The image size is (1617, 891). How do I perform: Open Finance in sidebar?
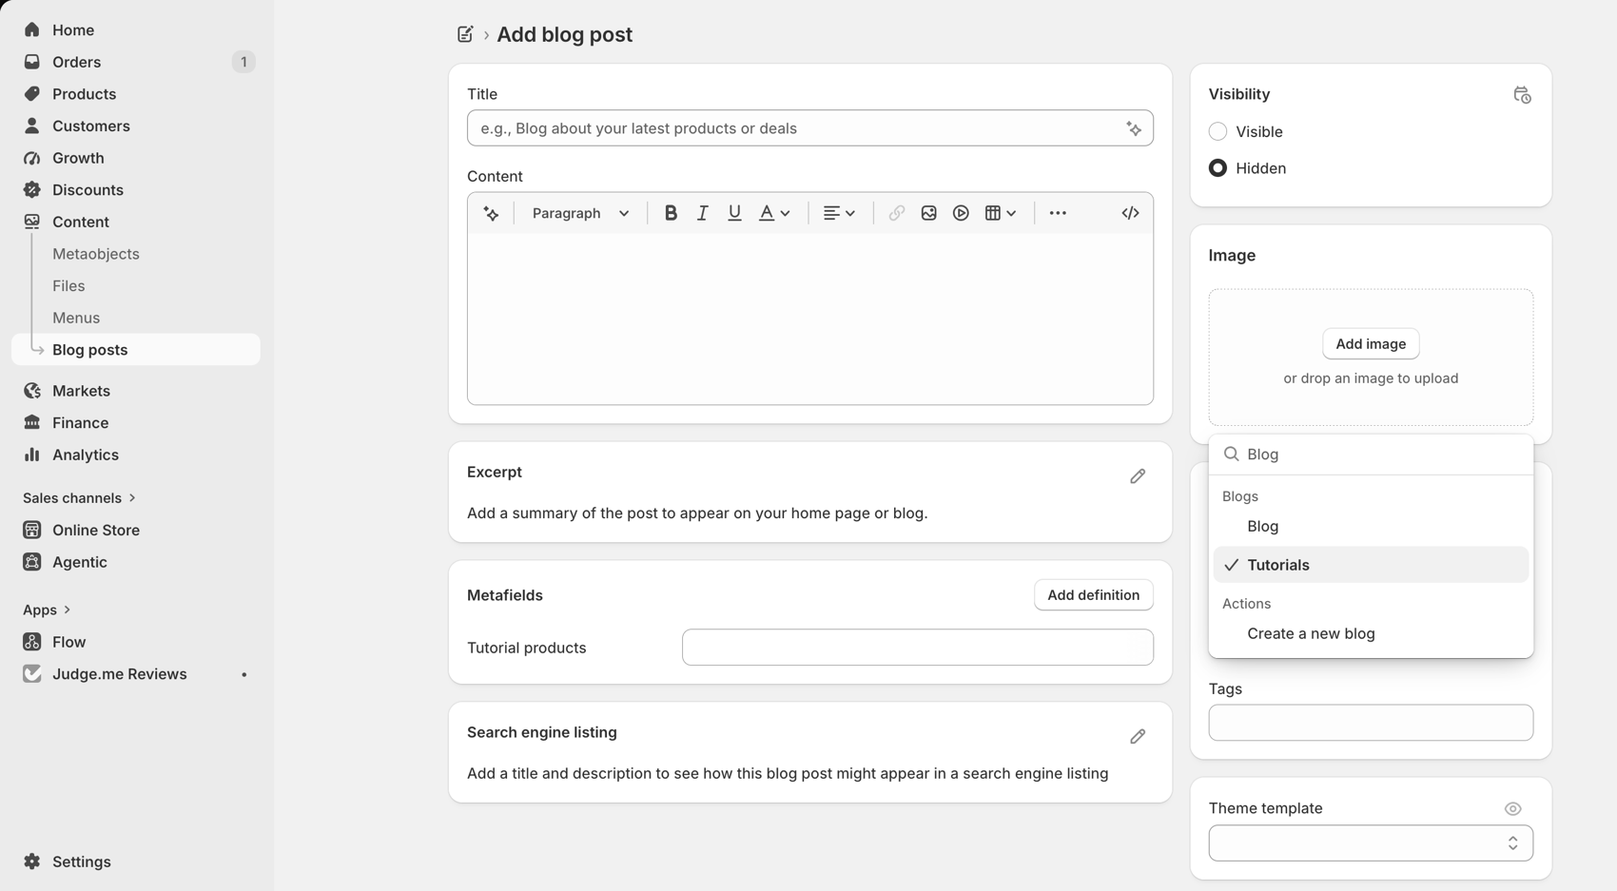pyautogui.click(x=136, y=423)
